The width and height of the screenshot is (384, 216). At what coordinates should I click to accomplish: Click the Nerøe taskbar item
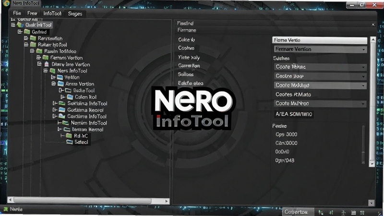pos(13,209)
